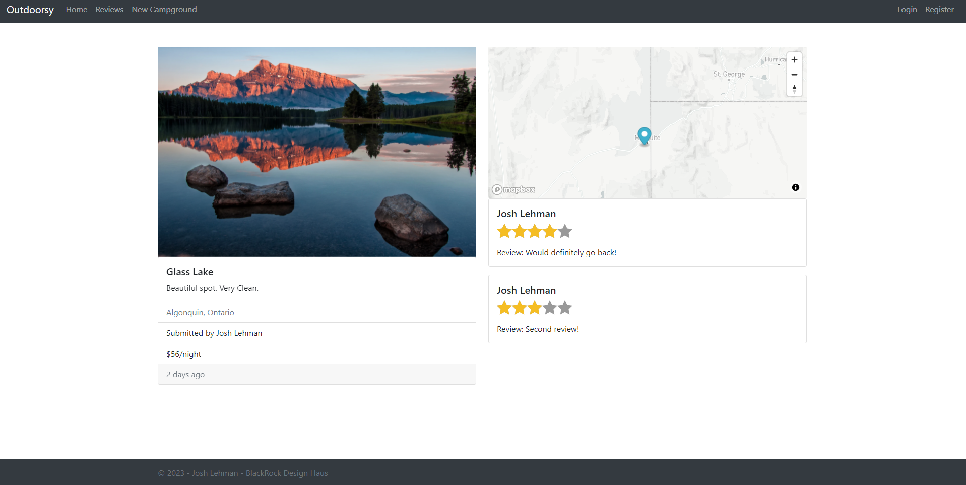The height and width of the screenshot is (485, 966).
Task: Open map attribution info icon
Action: coord(796,187)
